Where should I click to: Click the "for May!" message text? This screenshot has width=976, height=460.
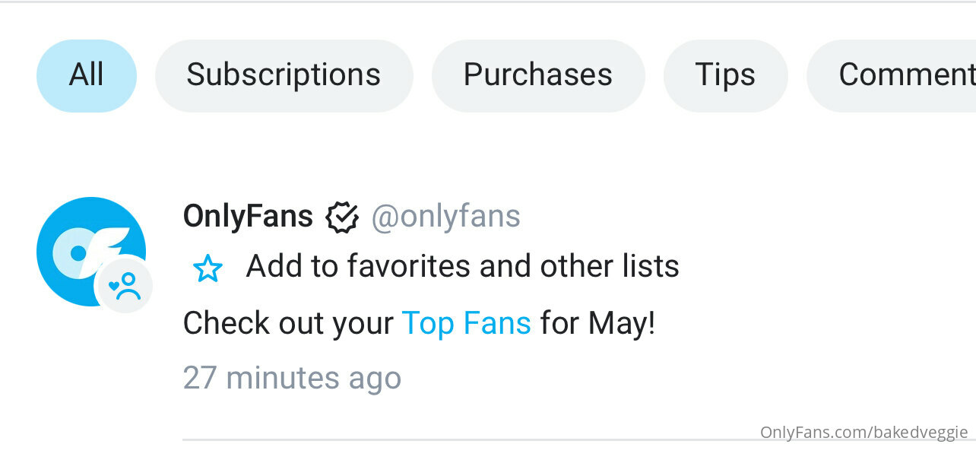[597, 324]
